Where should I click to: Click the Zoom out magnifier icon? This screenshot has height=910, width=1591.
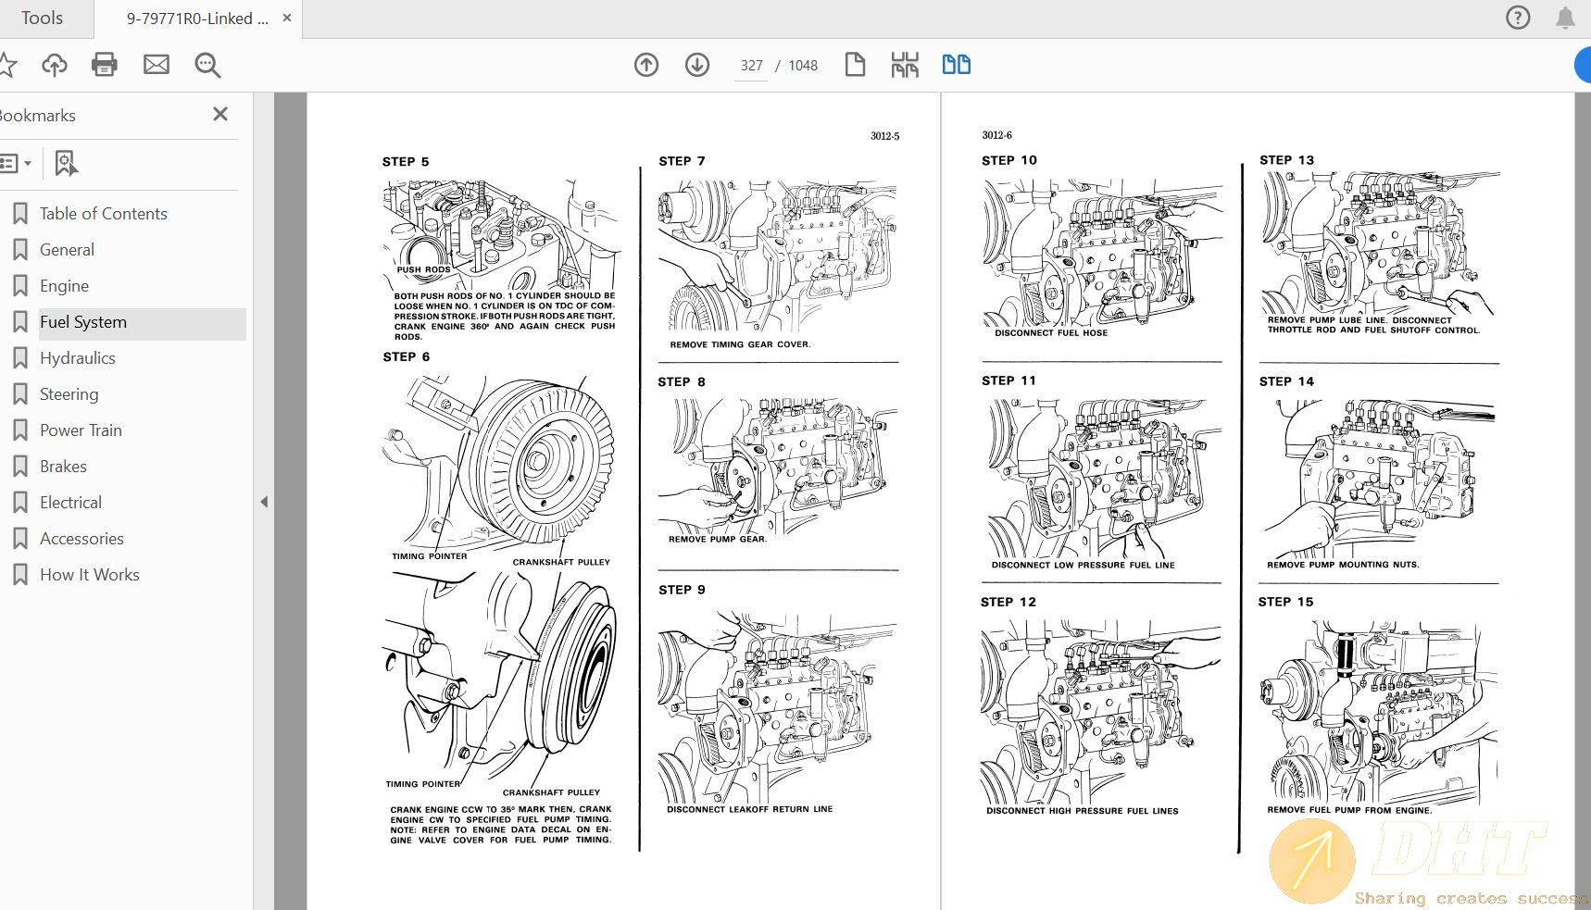click(207, 65)
